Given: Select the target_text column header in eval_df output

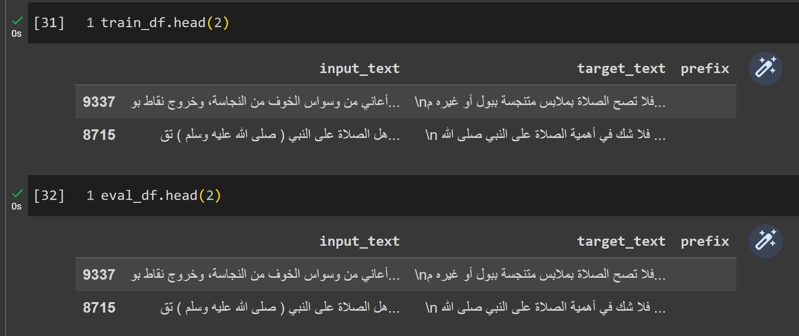Looking at the screenshot, I should [620, 241].
